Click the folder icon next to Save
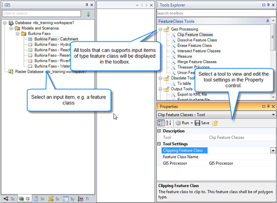This screenshot has width=277, height=203. point(215,123)
